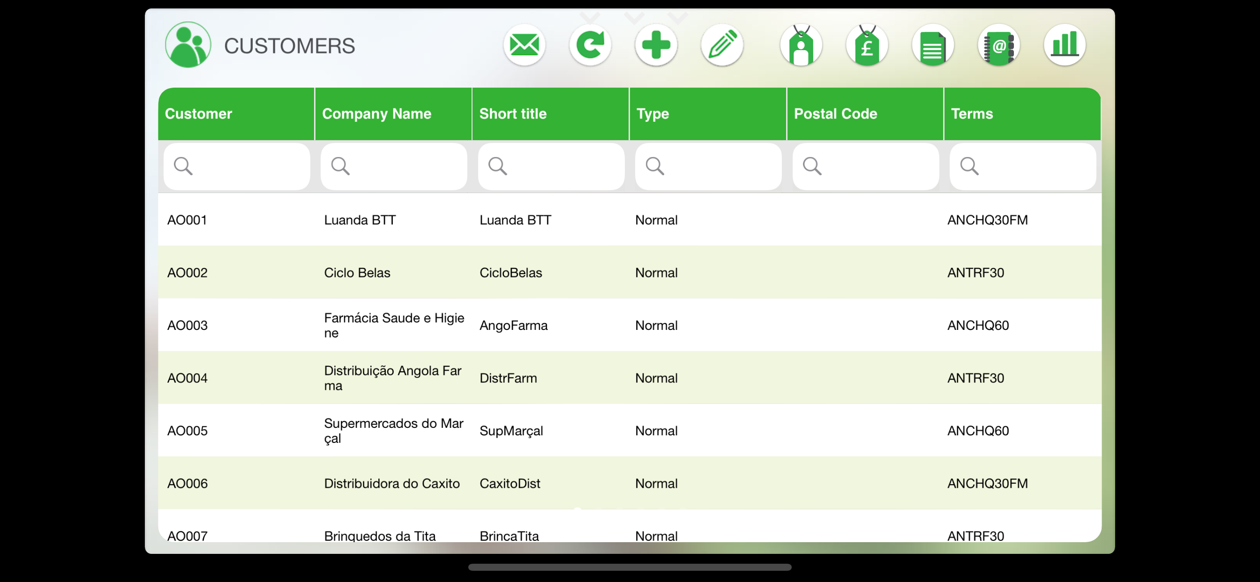Open the person tag icon
The height and width of the screenshot is (582, 1260).
coord(801,45)
